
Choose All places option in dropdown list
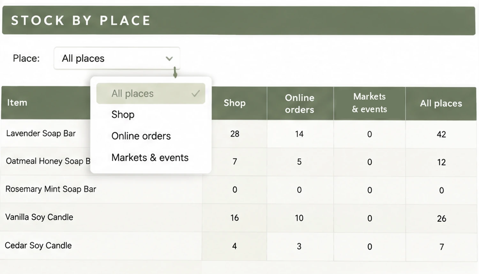click(151, 94)
